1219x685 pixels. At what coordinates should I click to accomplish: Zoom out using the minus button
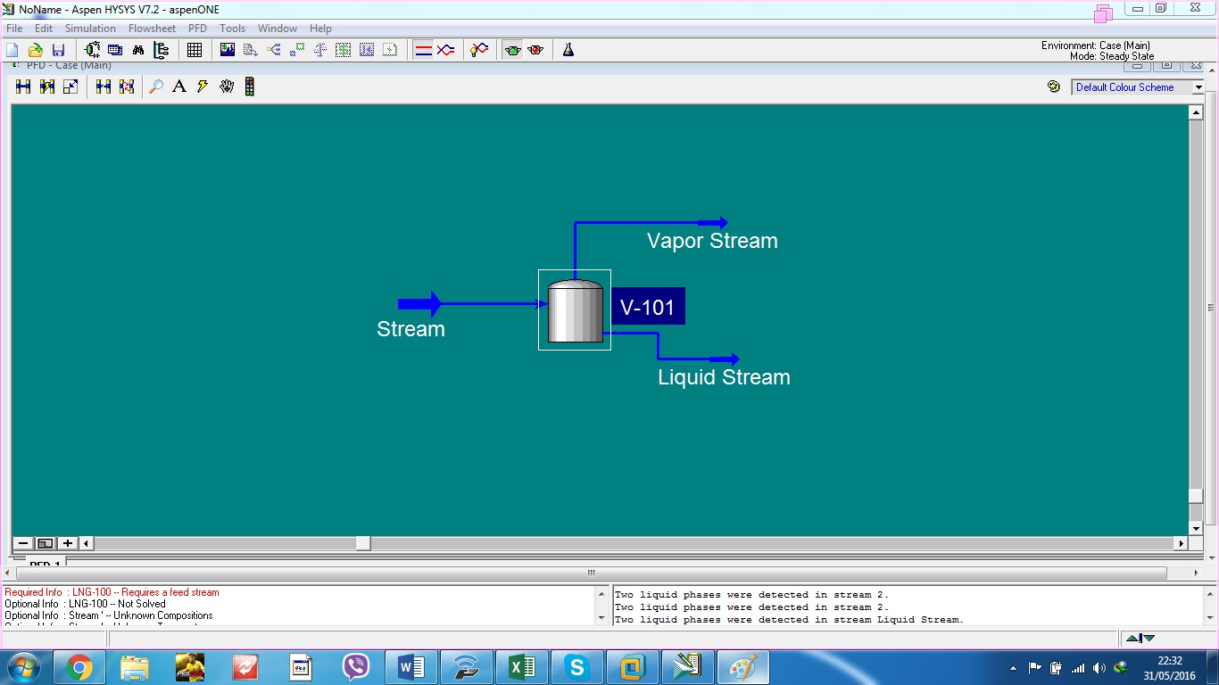[x=22, y=542]
